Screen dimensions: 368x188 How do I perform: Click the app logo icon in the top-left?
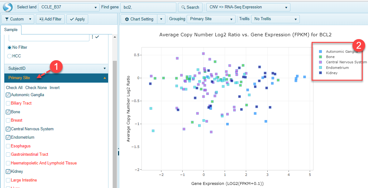[x=8, y=7]
